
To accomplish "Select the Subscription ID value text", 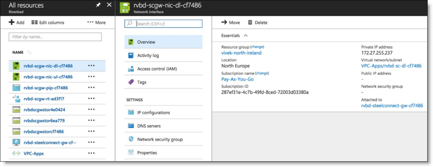I will click(265, 92).
